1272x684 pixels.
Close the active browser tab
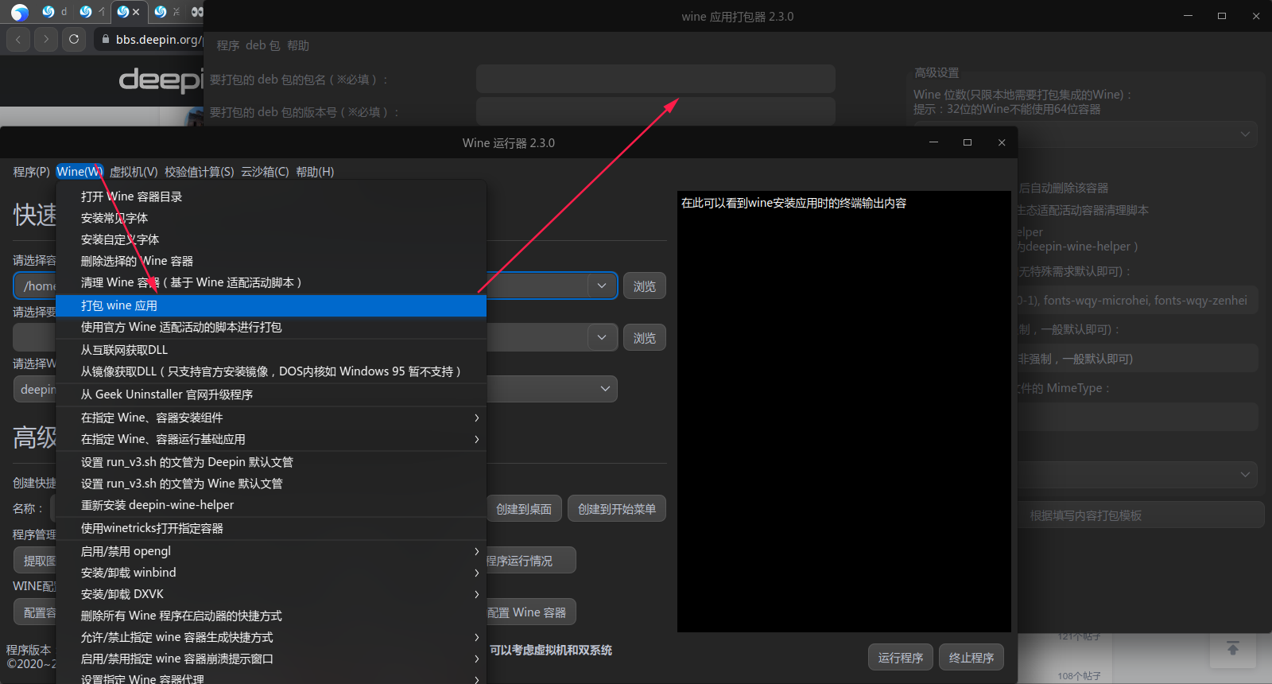[136, 12]
